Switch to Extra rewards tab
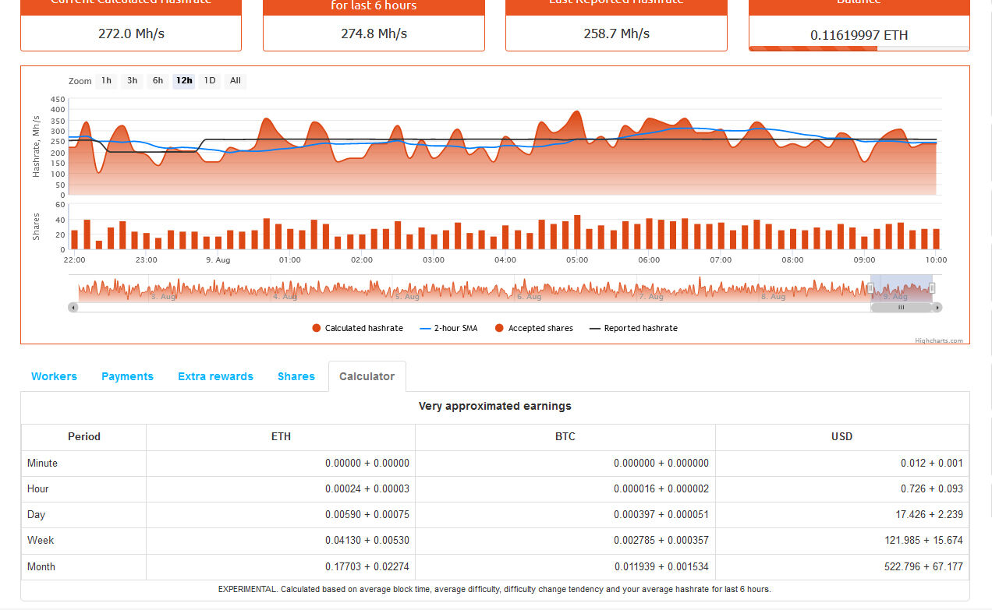This screenshot has height=610, width=992. (x=215, y=376)
